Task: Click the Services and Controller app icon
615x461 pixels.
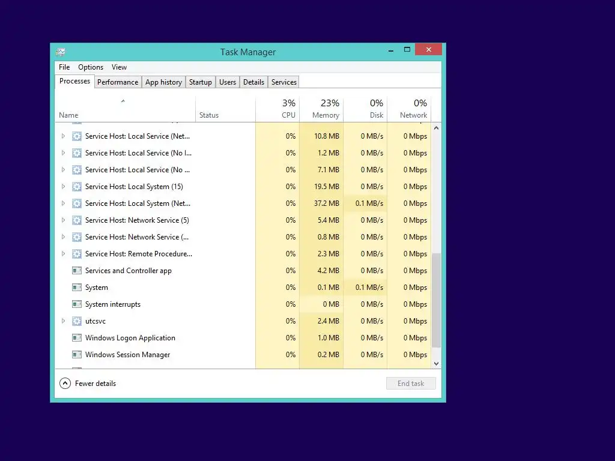Action: [77, 271]
